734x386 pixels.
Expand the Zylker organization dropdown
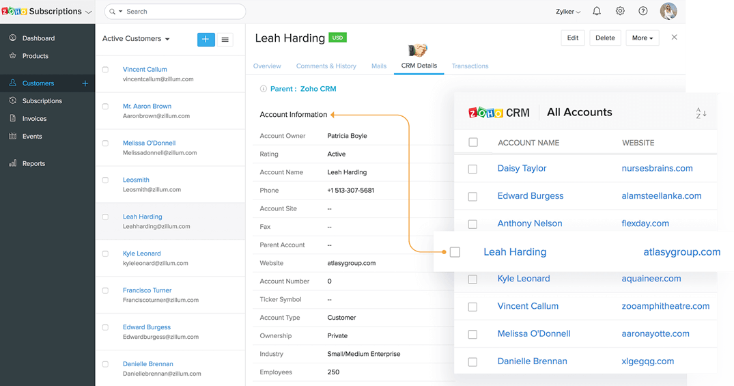coord(568,12)
